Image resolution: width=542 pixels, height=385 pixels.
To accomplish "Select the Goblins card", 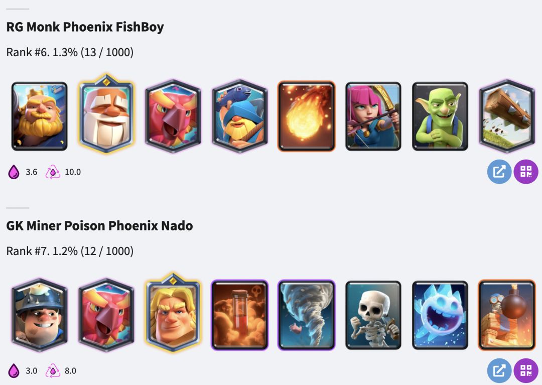I will (x=440, y=116).
